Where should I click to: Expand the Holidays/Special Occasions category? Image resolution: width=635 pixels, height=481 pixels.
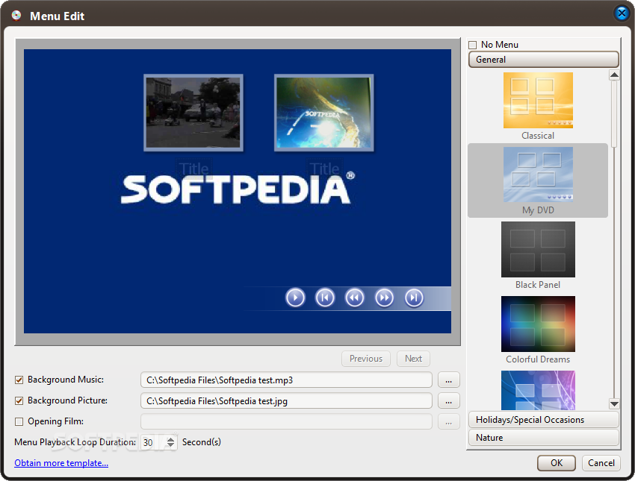click(543, 420)
